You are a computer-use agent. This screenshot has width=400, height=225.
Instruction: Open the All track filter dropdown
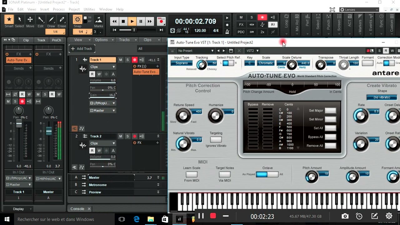(152, 48)
